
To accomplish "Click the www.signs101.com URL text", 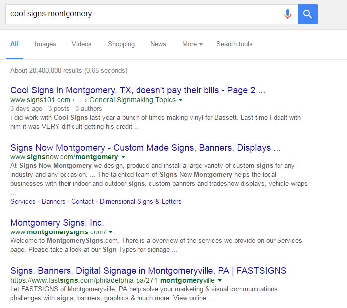I will (40, 100).
